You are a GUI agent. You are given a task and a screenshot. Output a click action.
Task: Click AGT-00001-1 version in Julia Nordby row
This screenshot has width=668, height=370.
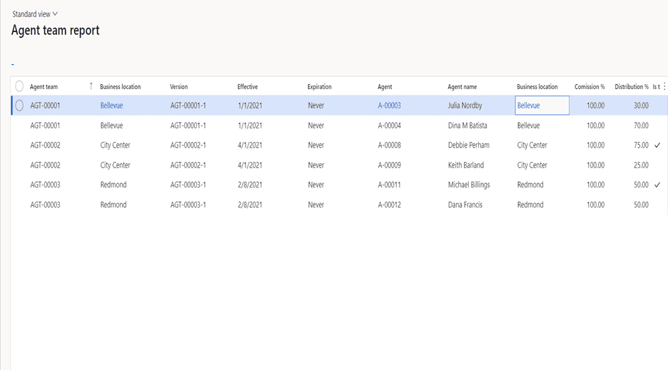(x=188, y=106)
